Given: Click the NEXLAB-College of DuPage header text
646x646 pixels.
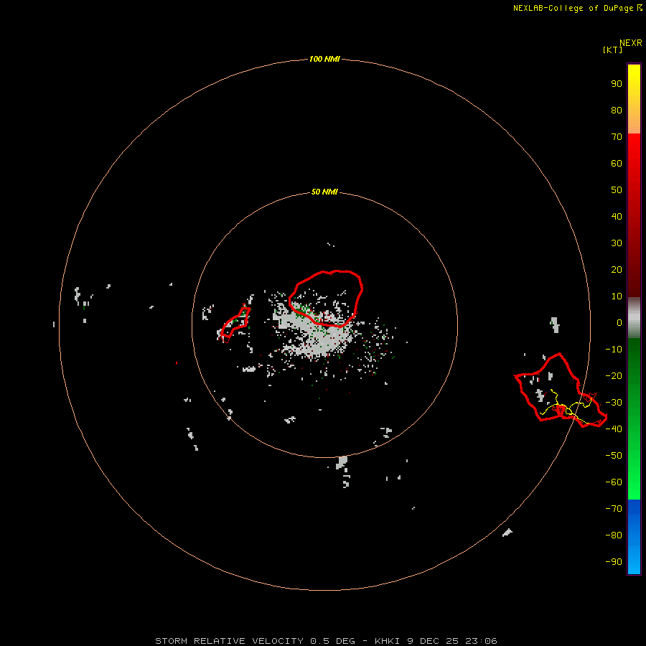Looking at the screenshot, I should (x=578, y=8).
